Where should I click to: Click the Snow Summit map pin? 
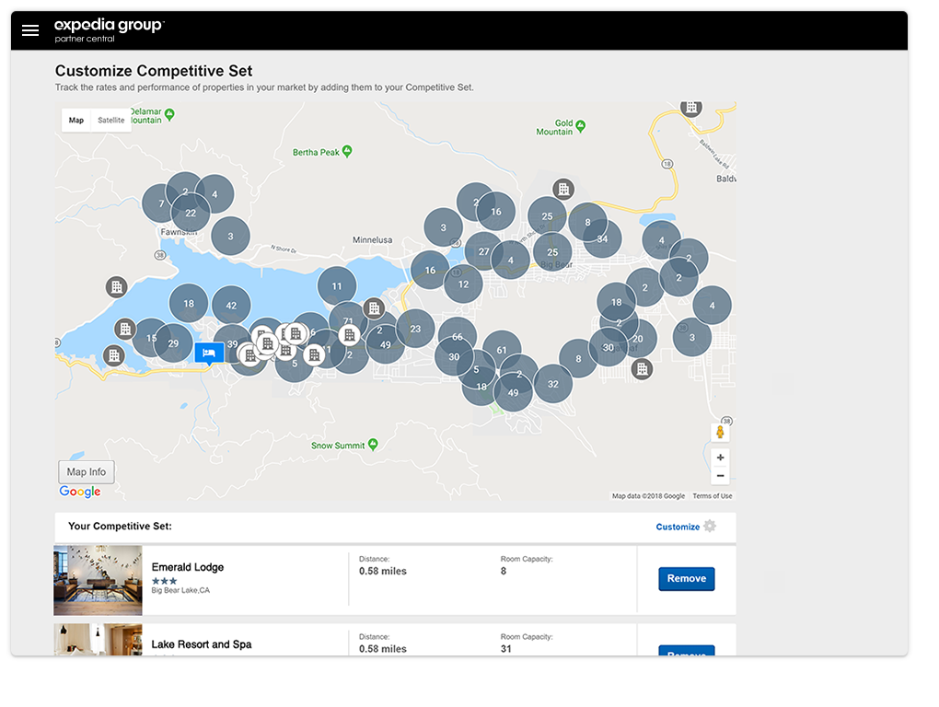373,445
